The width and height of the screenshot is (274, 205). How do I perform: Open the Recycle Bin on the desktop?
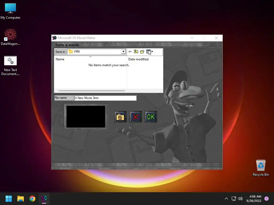261,168
